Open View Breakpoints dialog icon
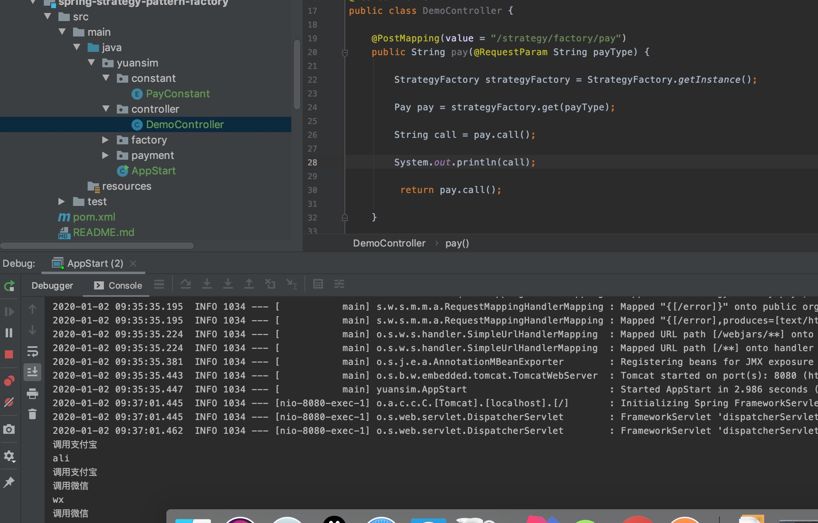 [x=9, y=381]
